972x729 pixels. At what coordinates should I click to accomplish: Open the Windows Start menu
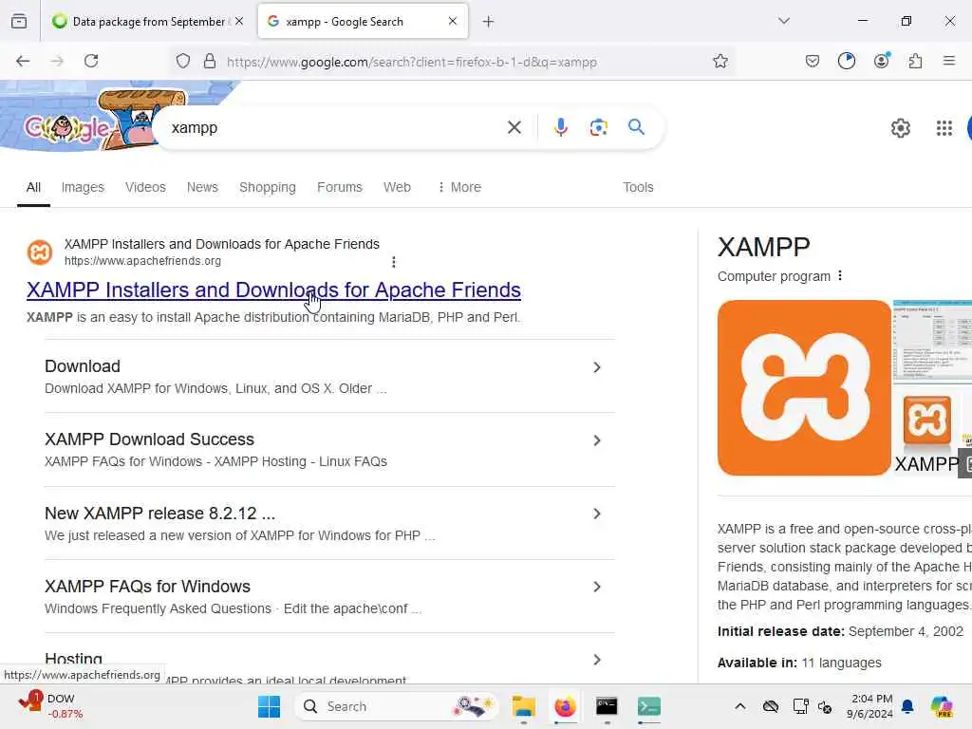point(269,706)
